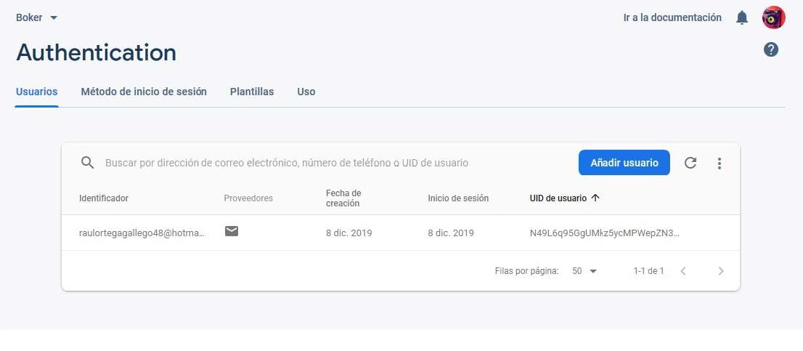803x351 pixels.
Task: Go to previous page of users
Action: tap(682, 271)
